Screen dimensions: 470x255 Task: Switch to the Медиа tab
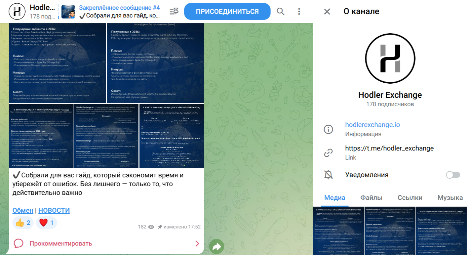335,198
